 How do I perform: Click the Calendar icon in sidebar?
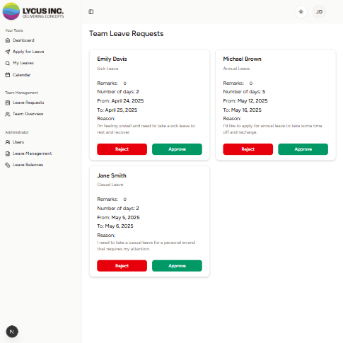tap(8, 75)
